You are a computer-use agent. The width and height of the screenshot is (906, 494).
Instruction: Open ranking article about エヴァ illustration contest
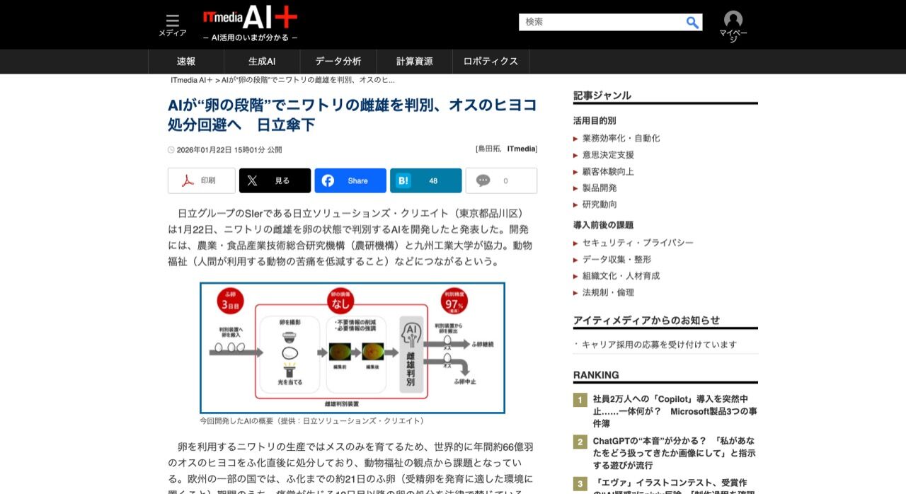[x=675, y=486]
